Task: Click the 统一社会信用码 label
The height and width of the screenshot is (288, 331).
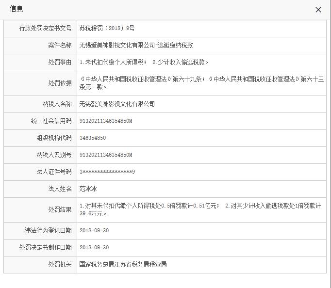Action: [x=51, y=121]
